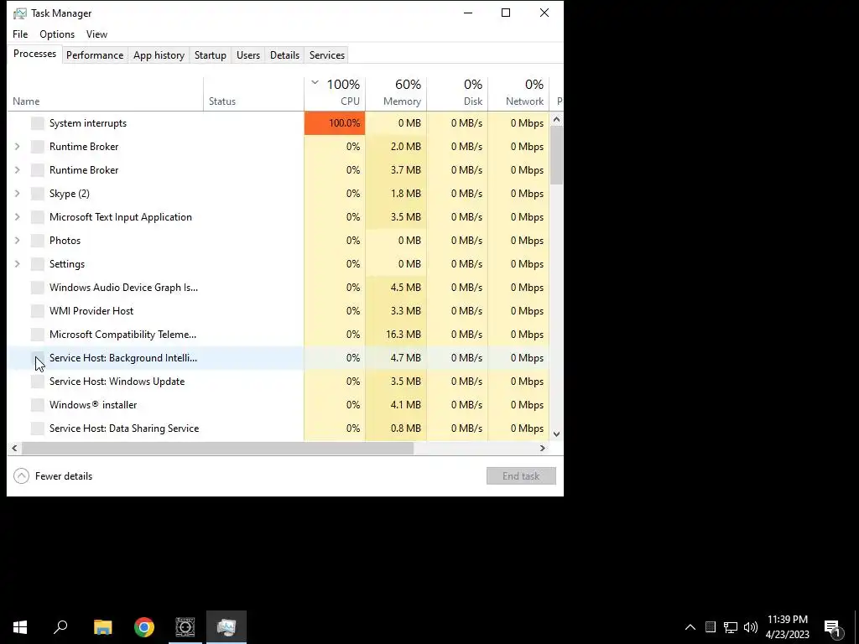Click the horizontal scrollbar thumb

pos(217,448)
